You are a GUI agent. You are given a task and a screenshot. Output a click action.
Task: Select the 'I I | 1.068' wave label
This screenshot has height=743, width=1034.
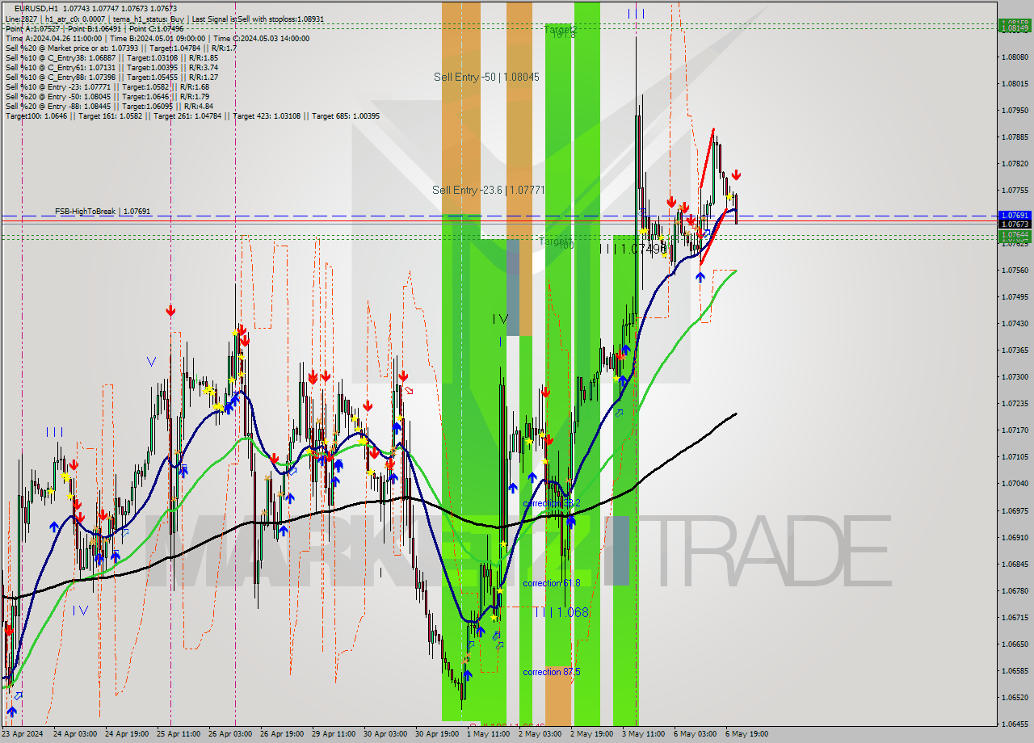click(561, 612)
